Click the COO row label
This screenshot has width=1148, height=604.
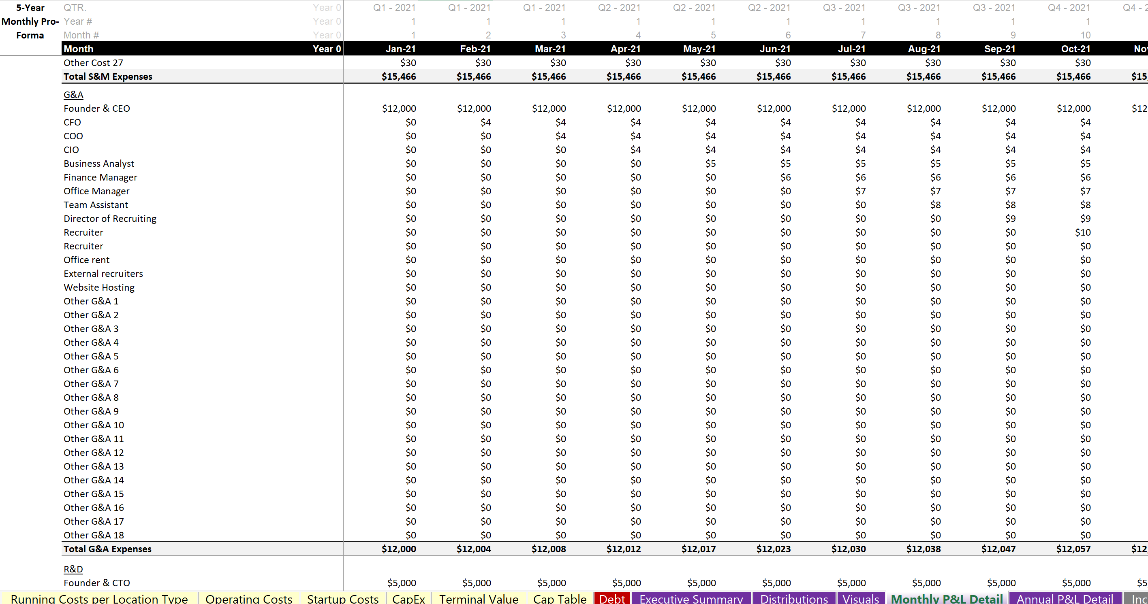(73, 136)
